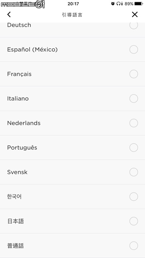Tap the alarm clock status icon
The height and width of the screenshot is (258, 145).
(113, 4)
